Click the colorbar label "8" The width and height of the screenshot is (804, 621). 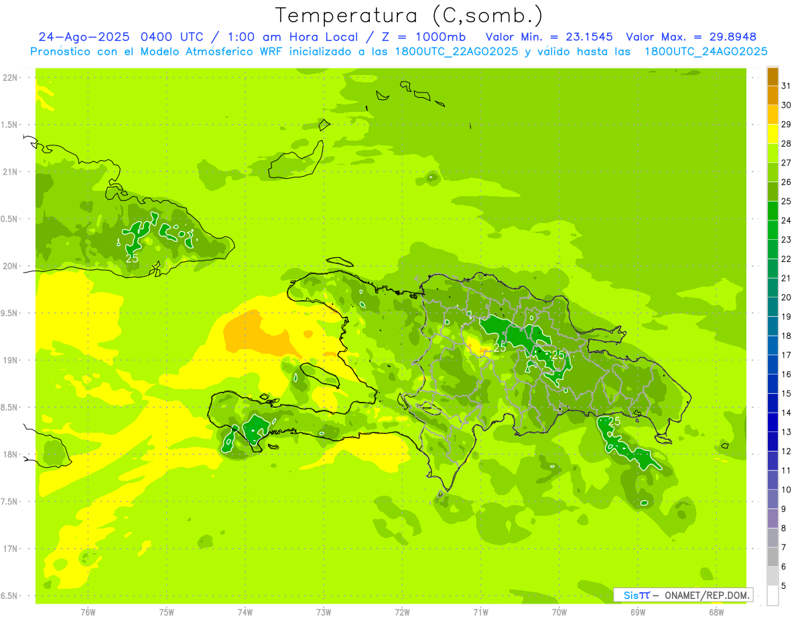pyautogui.click(x=784, y=529)
